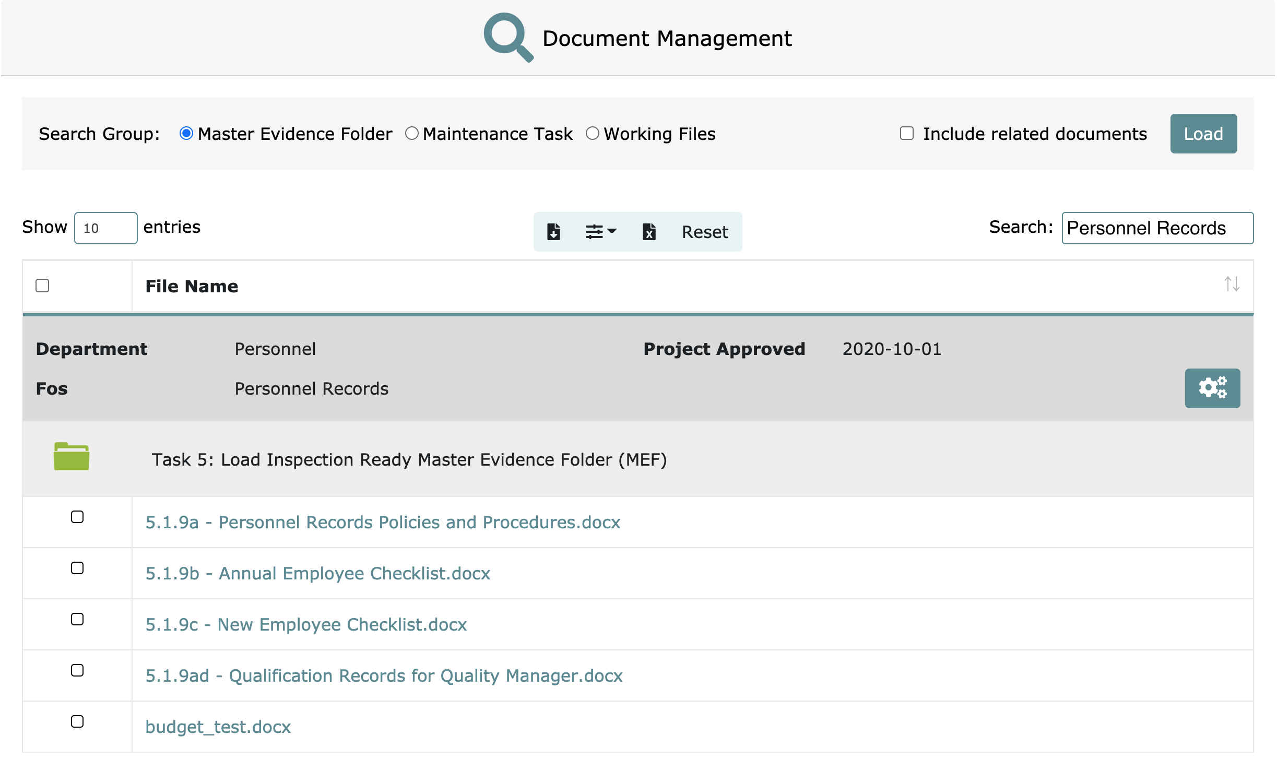
Task: Click the gears settings button
Action: [1212, 388]
